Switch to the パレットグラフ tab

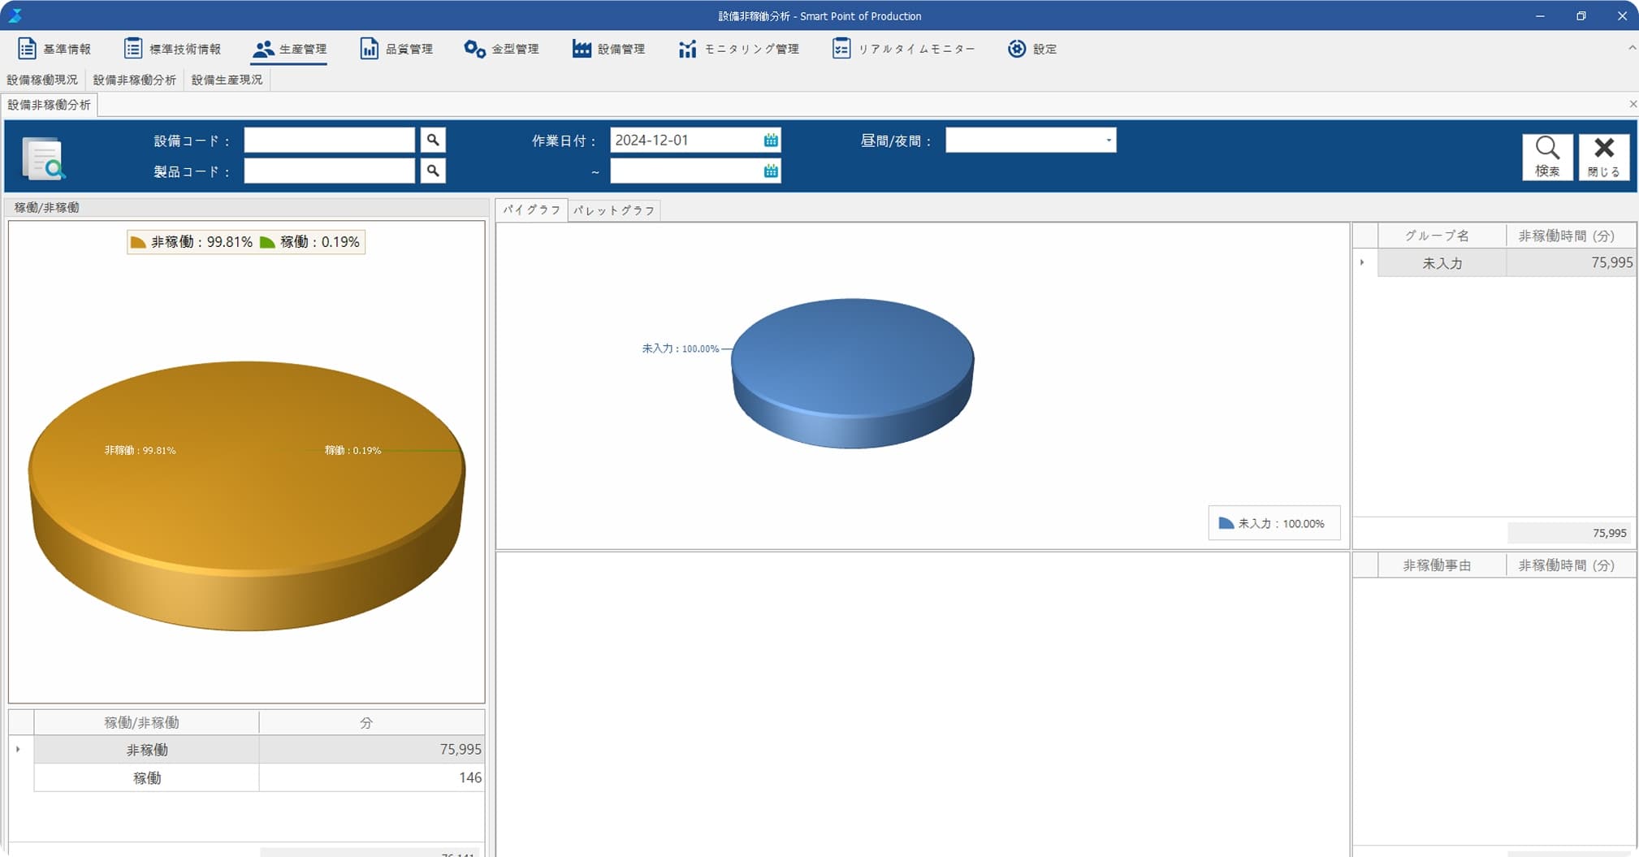(614, 210)
